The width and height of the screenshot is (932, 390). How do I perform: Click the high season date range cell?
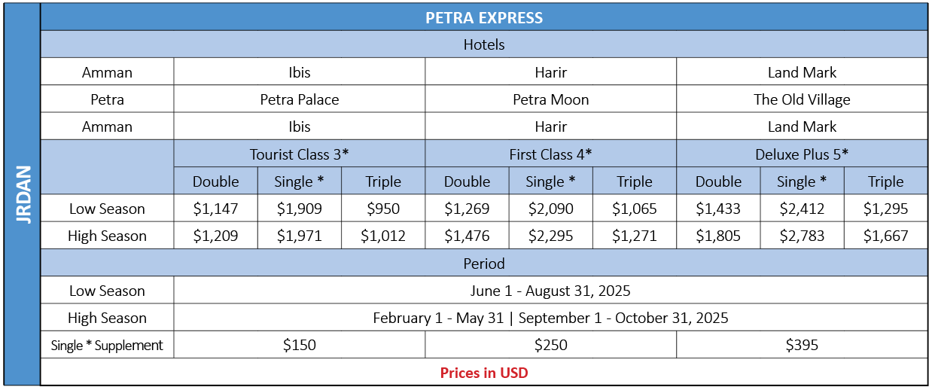click(x=551, y=318)
